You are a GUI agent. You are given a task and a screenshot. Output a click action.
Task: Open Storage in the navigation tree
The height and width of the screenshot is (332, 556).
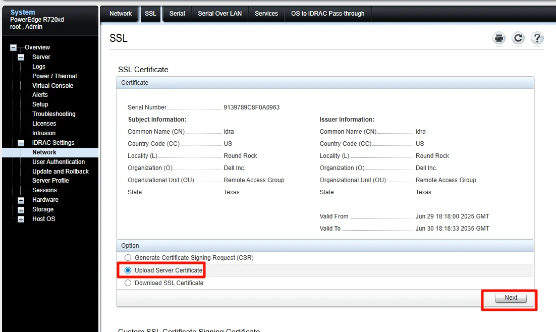[42, 209]
